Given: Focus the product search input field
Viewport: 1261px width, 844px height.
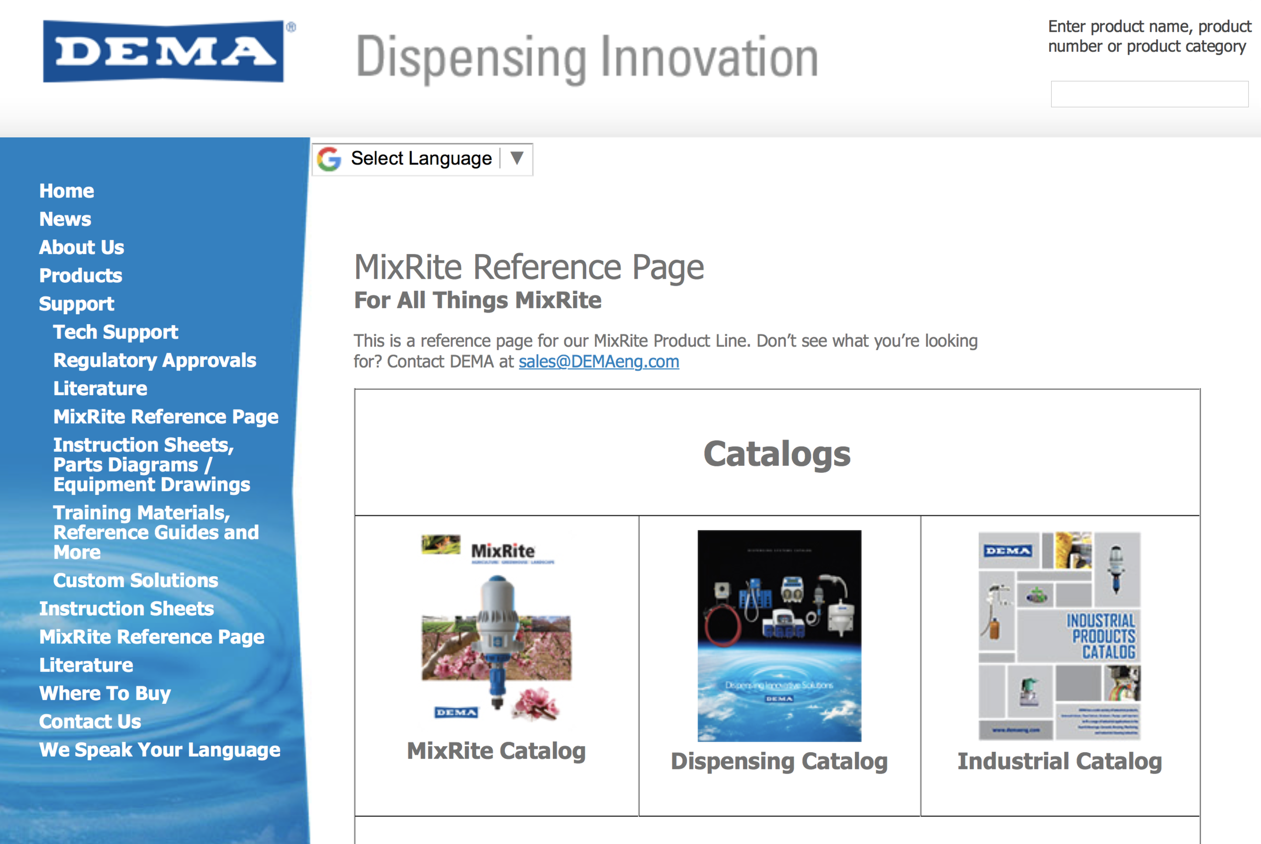Looking at the screenshot, I should [x=1149, y=94].
